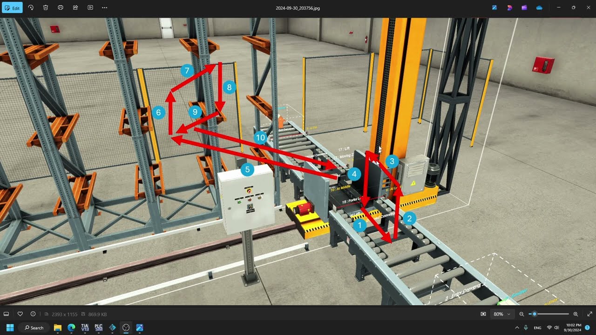
Task: Click the taskbar Search box
Action: (x=34, y=328)
